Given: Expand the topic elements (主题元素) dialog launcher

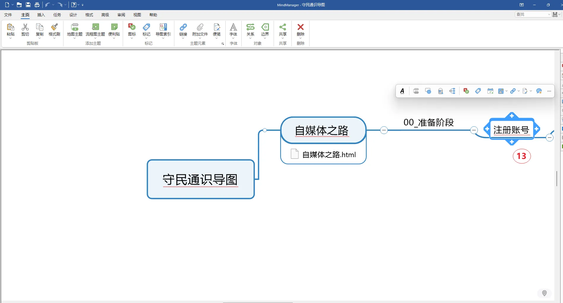Looking at the screenshot, I should click(223, 44).
